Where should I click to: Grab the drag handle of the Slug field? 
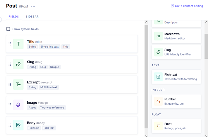point(10,64)
